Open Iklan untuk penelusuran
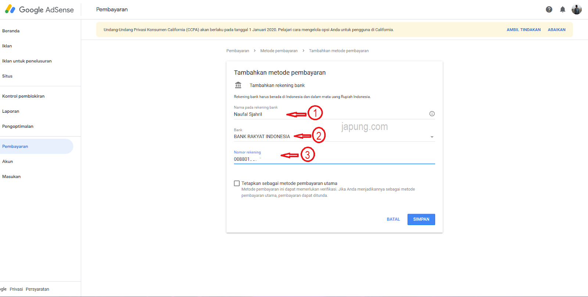Viewport: 588px width, 297px height. click(27, 61)
